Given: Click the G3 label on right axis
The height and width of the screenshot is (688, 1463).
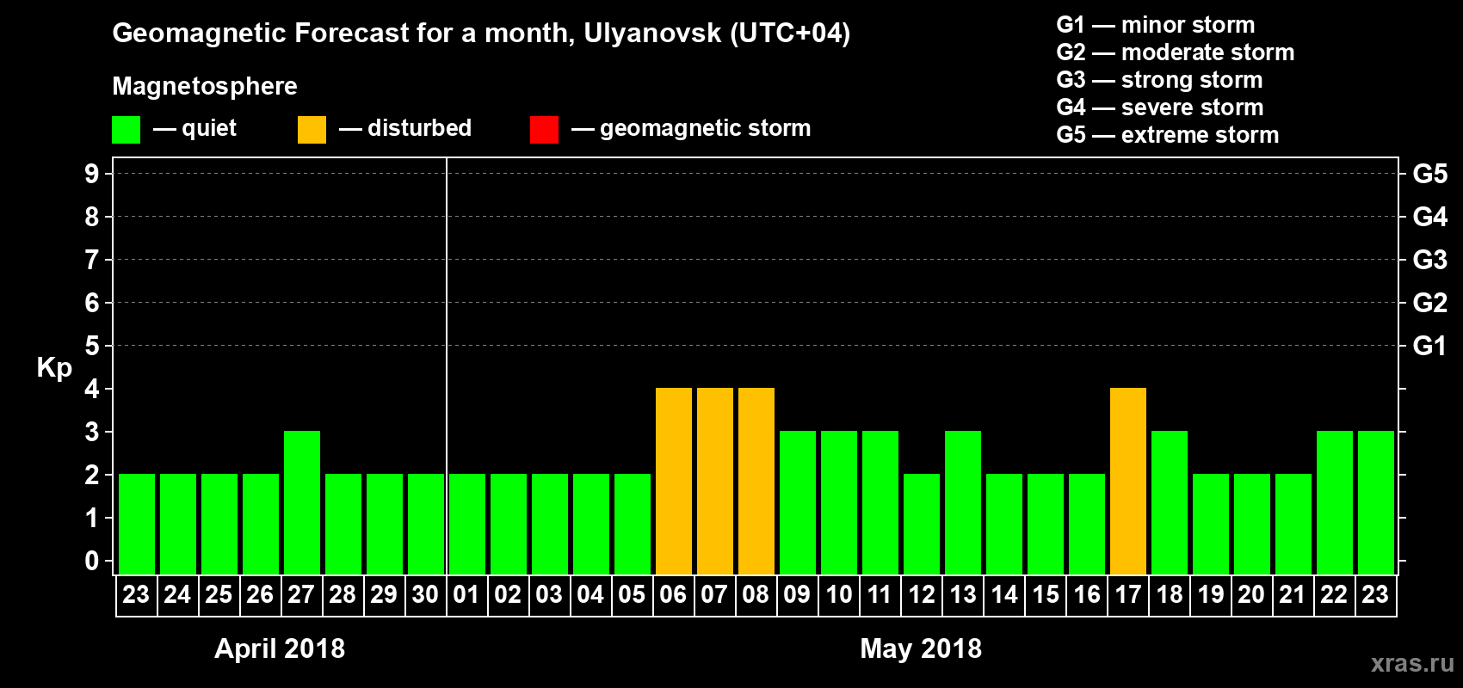Looking at the screenshot, I should (1430, 260).
